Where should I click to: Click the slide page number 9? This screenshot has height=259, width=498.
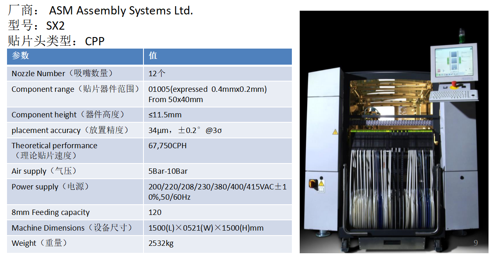(x=476, y=243)
